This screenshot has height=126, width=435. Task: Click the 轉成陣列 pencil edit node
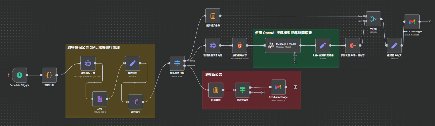132,63
